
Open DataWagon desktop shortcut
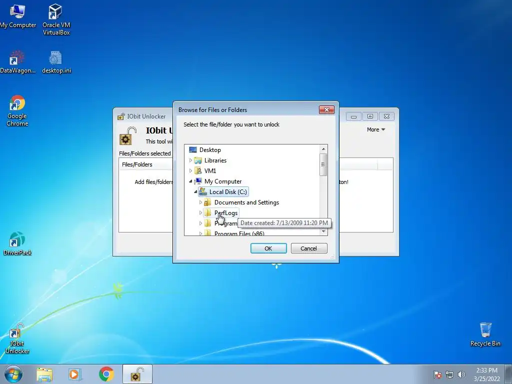coord(17,62)
